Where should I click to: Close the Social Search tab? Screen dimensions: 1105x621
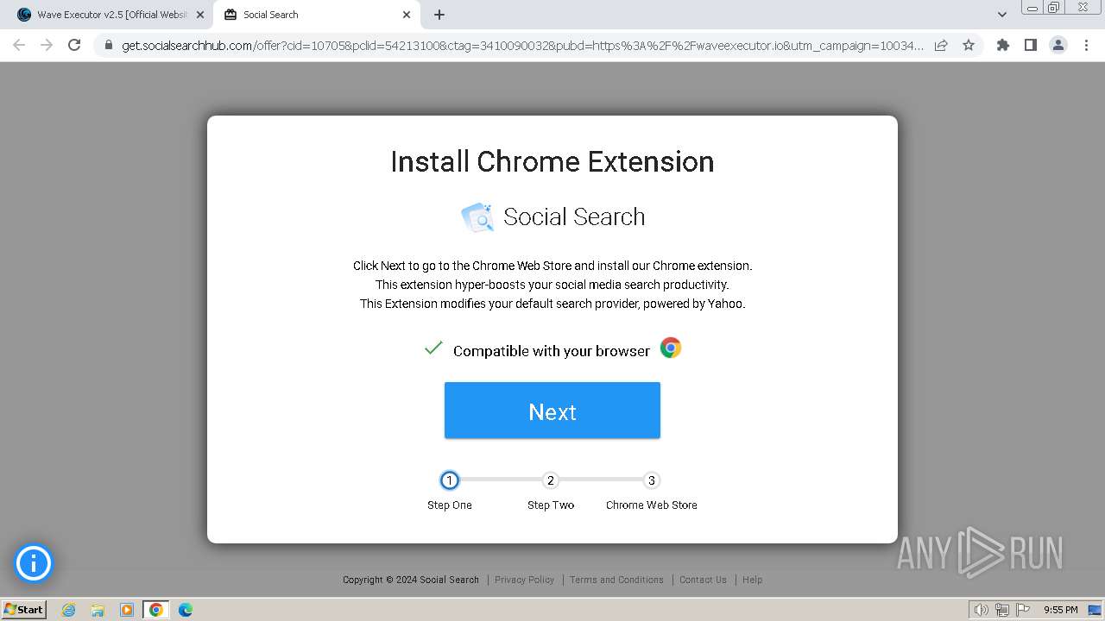[x=407, y=15]
